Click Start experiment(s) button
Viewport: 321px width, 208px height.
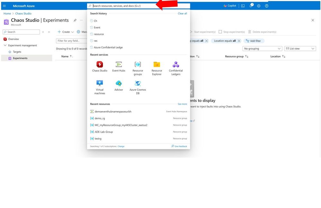click(x=203, y=32)
